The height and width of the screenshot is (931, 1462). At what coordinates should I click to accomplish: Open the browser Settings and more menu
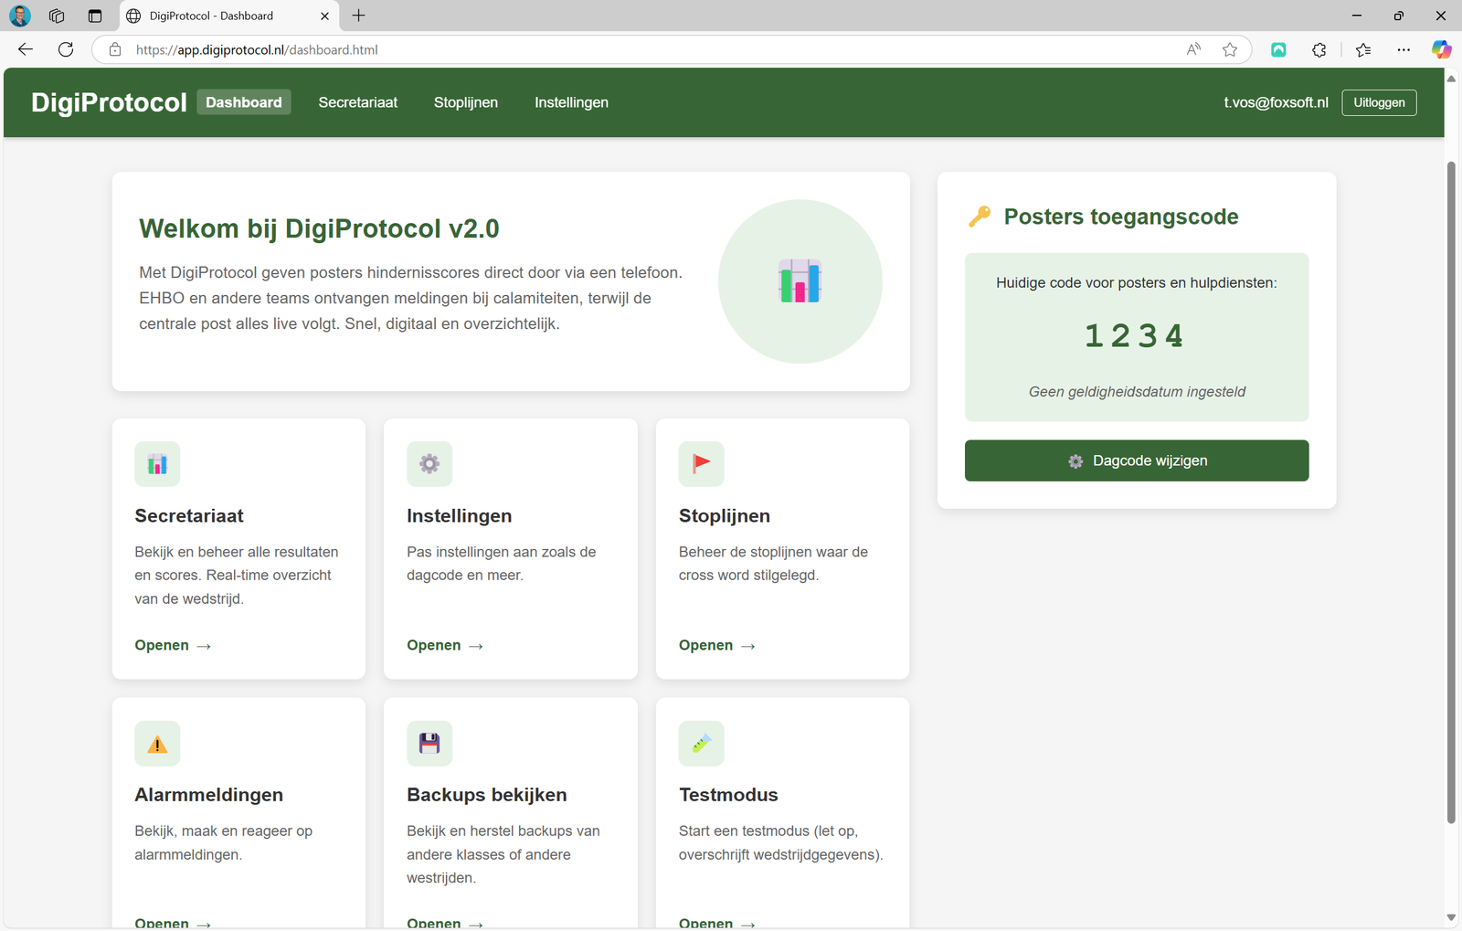click(1404, 49)
